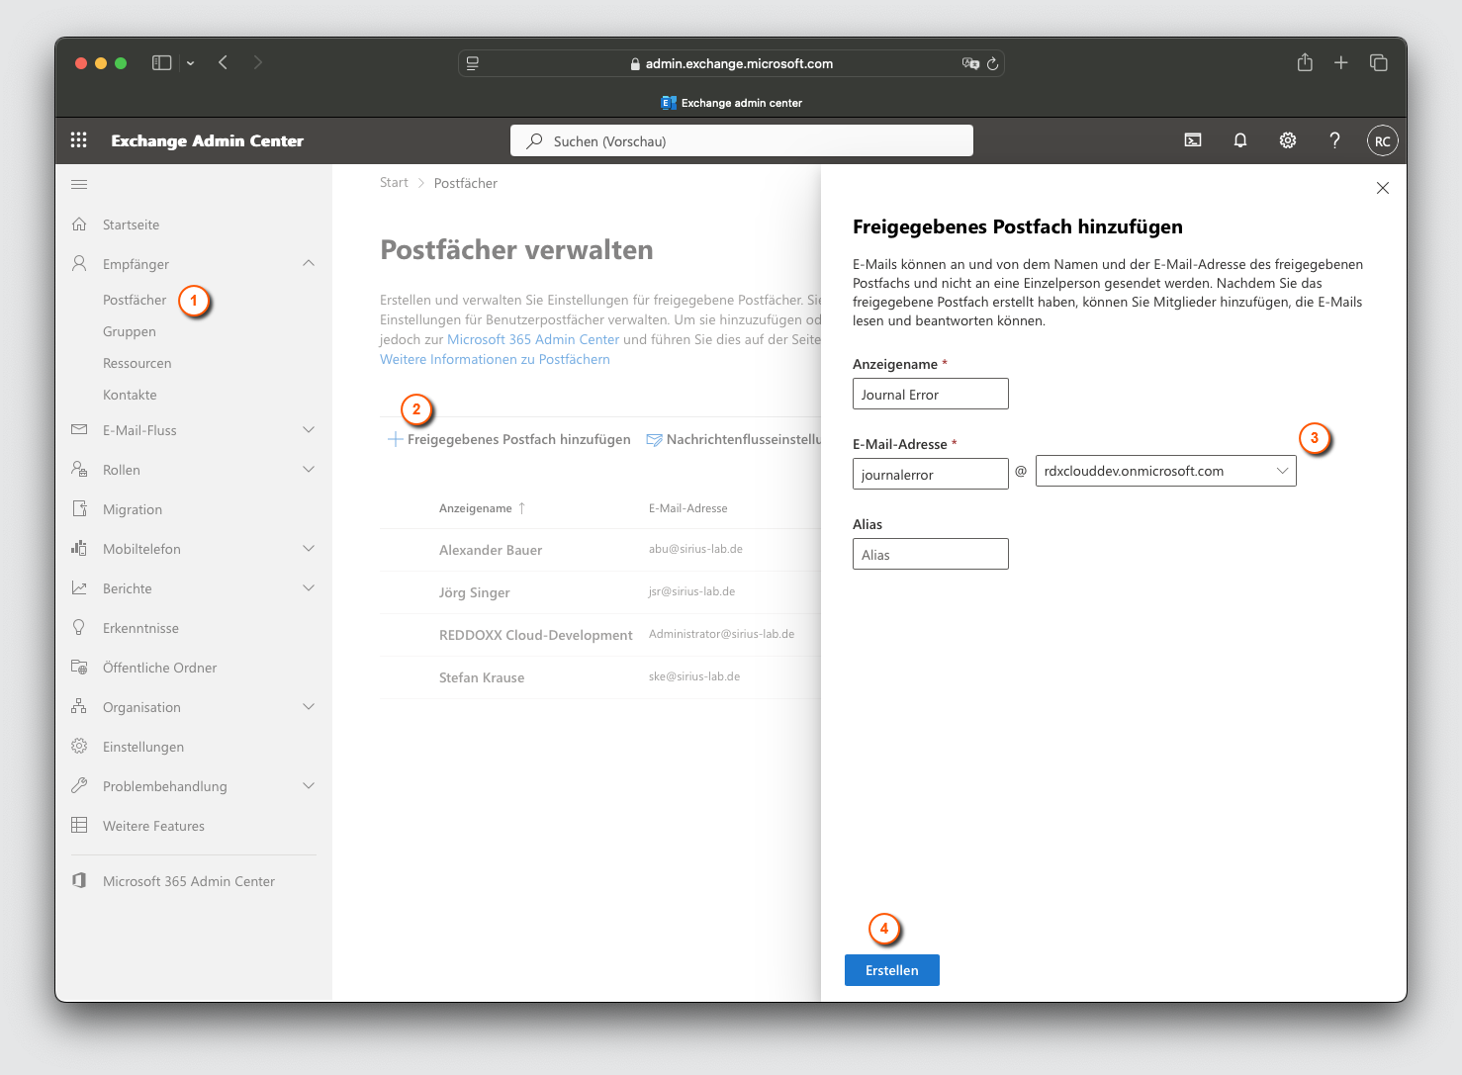Open settings gear icon in header
Image resolution: width=1462 pixels, height=1075 pixels.
(1288, 140)
